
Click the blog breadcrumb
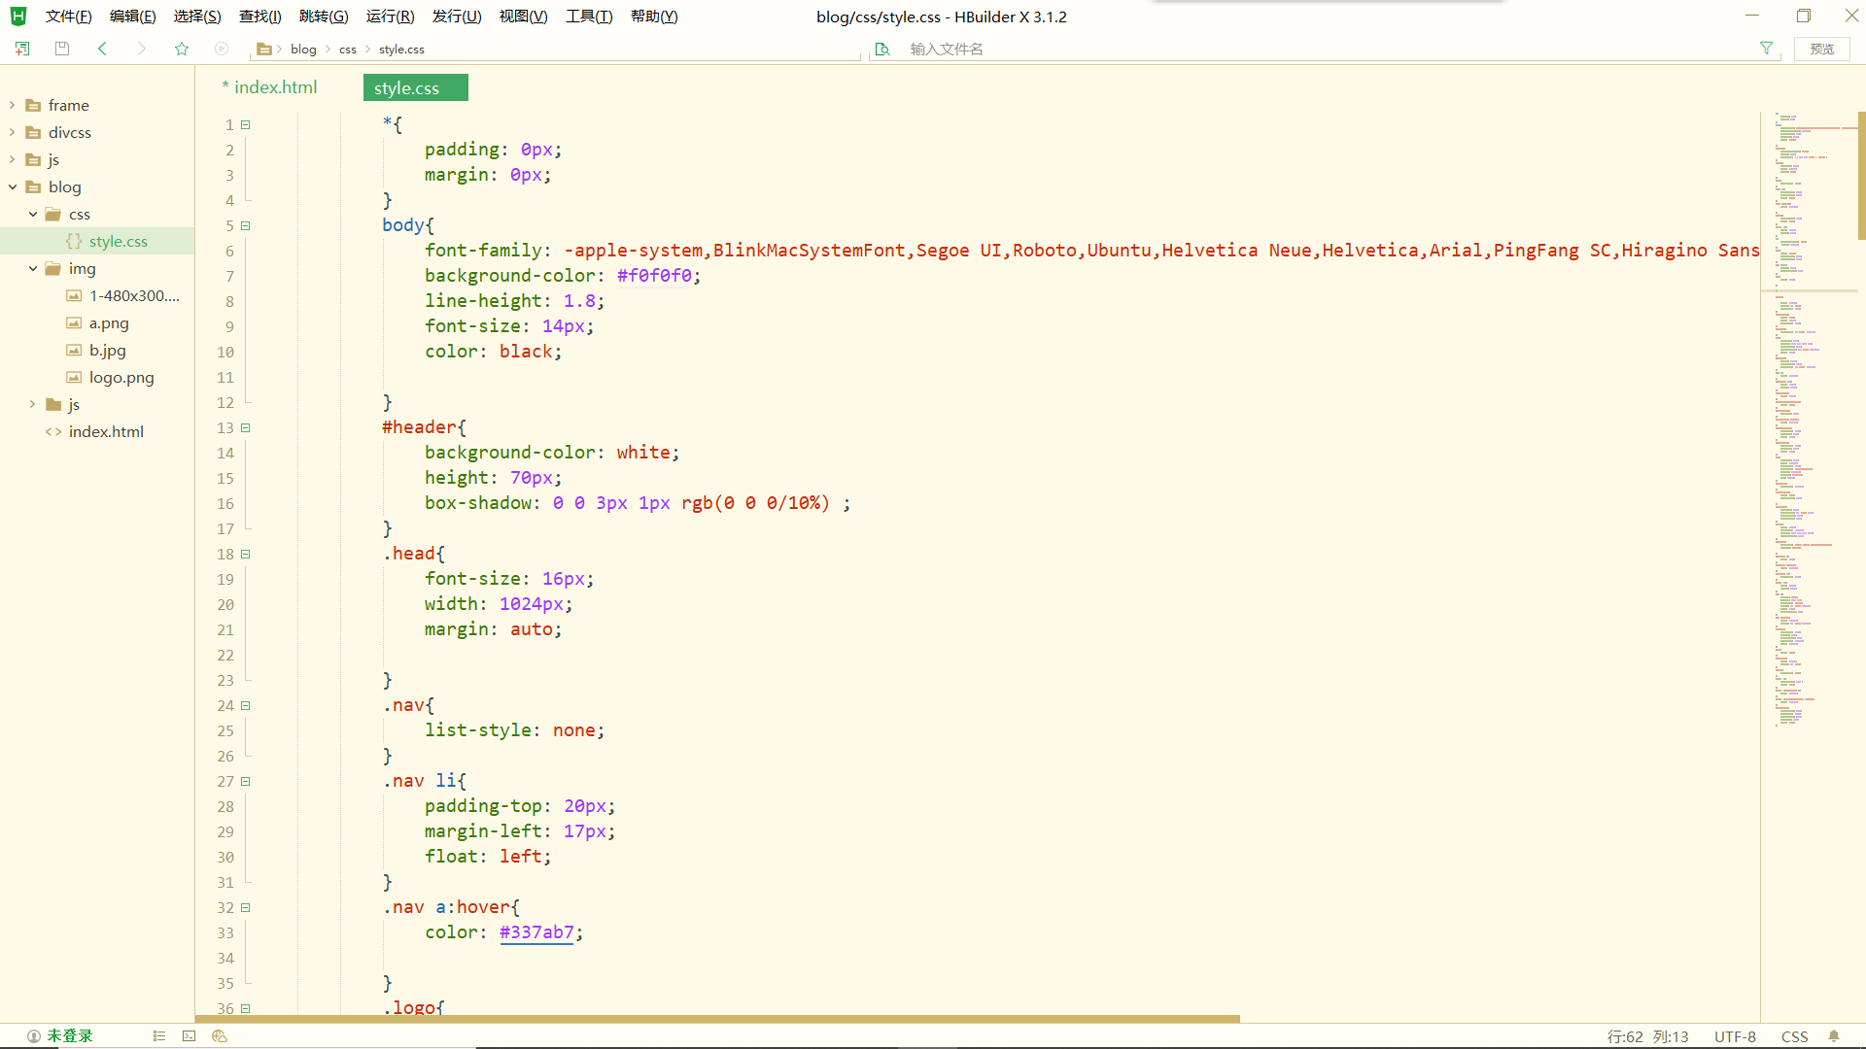303,49
